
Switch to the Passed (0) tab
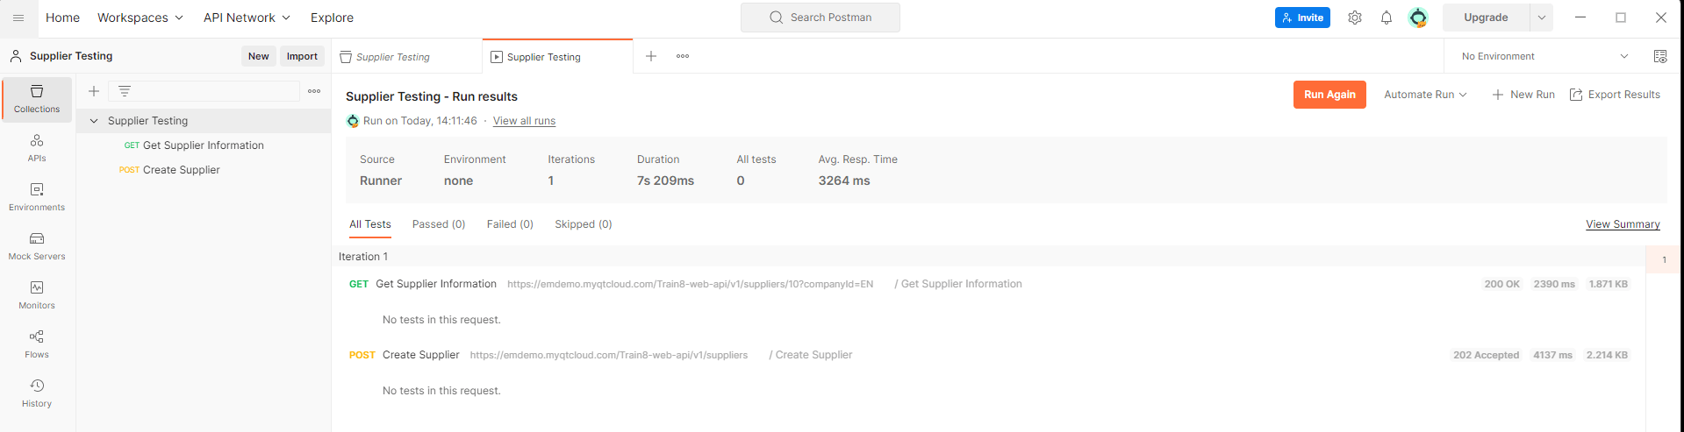click(439, 224)
